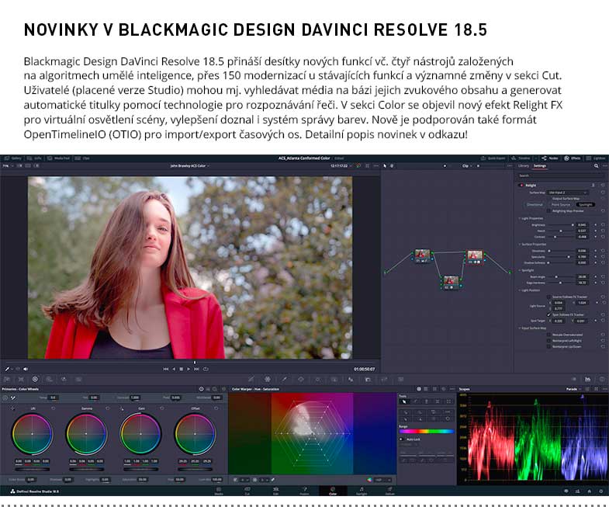Screen dimensions: 609x507
Task: Open the Key palette
Action: tap(368, 379)
